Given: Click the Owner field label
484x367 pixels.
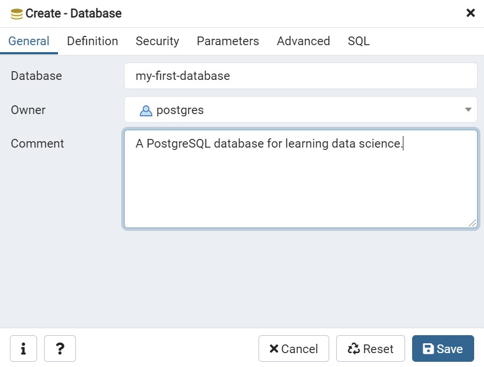Looking at the screenshot, I should point(28,110).
